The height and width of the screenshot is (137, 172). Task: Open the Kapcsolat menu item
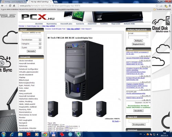(116, 24)
